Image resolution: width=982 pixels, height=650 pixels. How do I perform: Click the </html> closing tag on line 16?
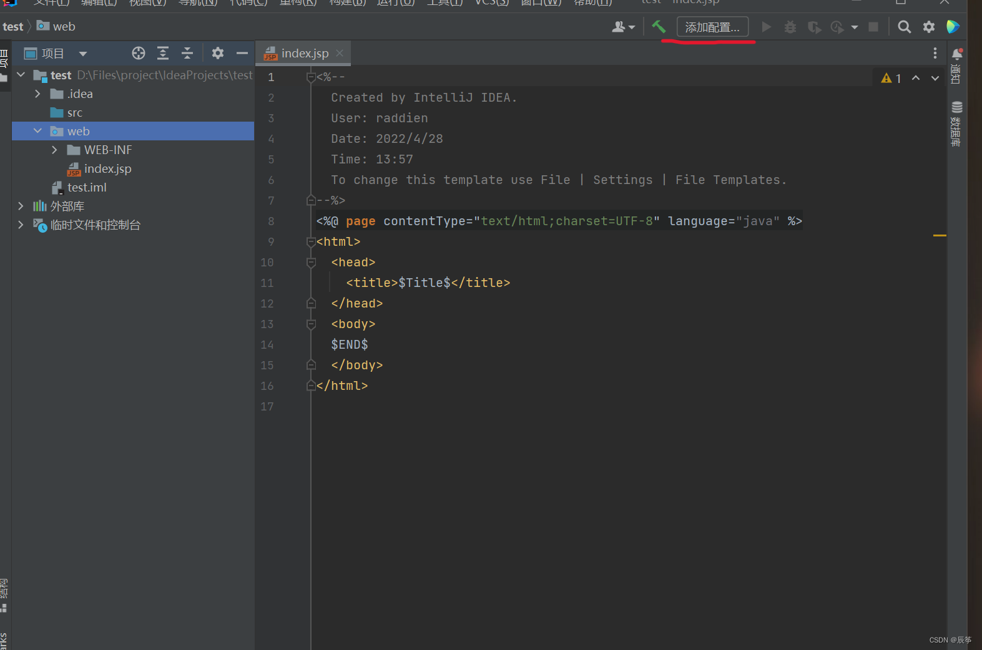coord(342,386)
